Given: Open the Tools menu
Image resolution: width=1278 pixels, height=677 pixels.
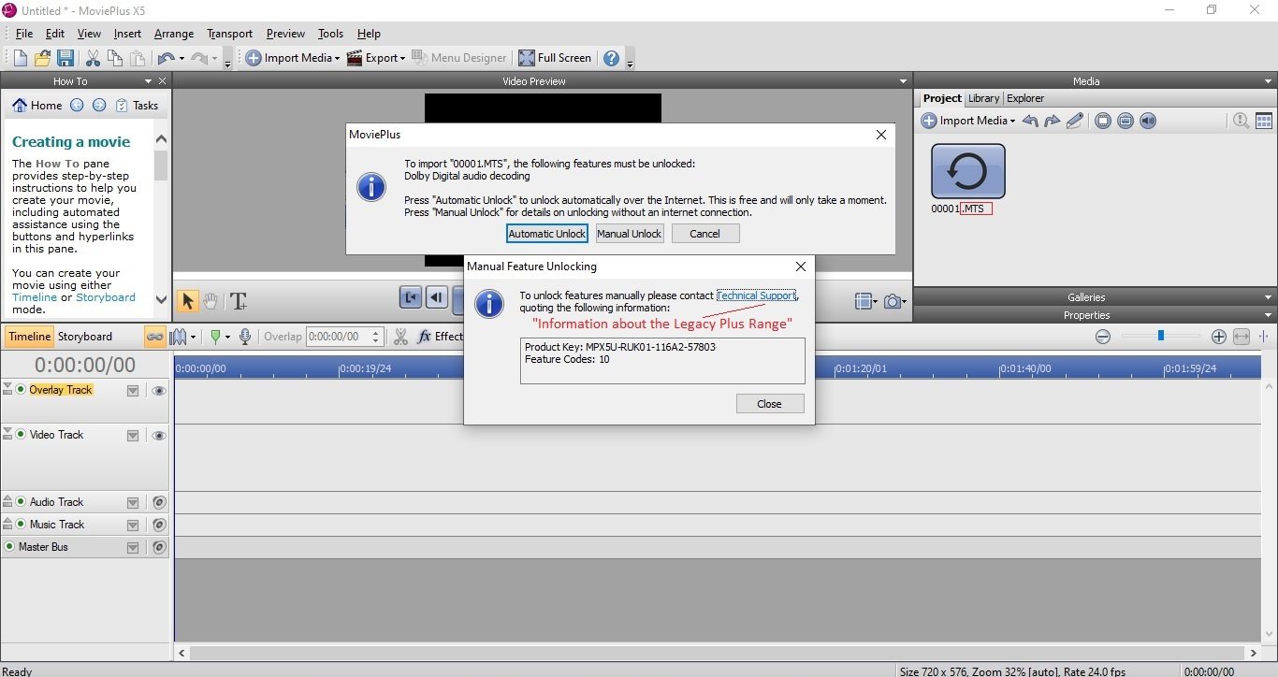Looking at the screenshot, I should pos(330,34).
